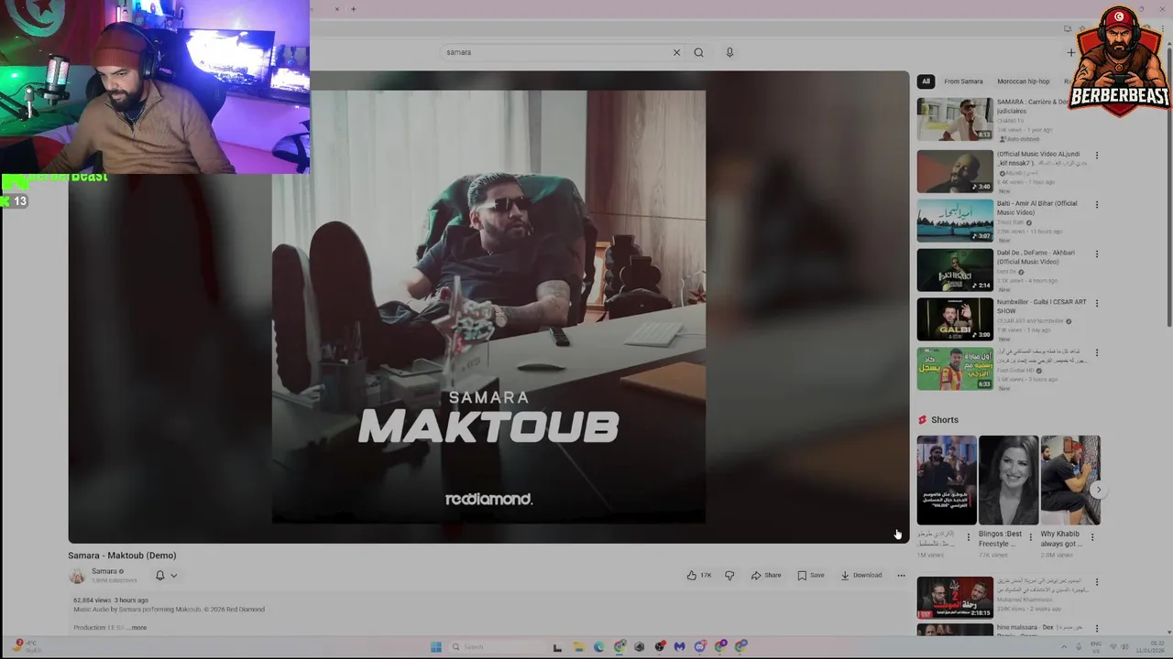The height and width of the screenshot is (659, 1173).
Task: Open options for 'Why Khabib always got' short
Action: 1092,536
